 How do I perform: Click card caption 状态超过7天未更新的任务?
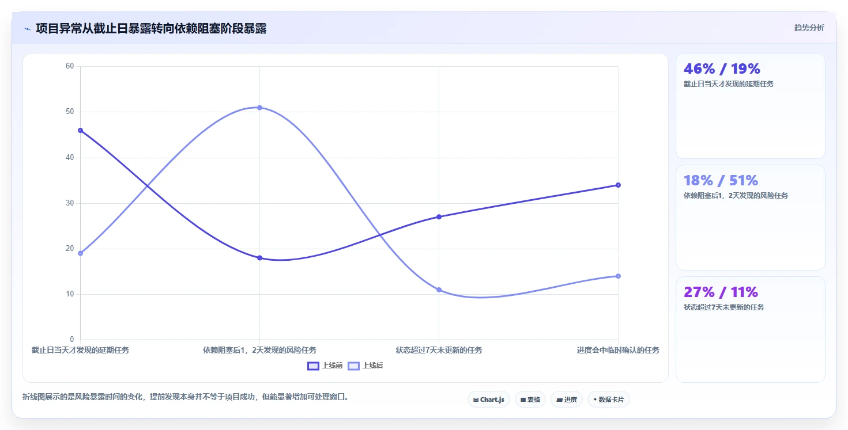(x=723, y=307)
